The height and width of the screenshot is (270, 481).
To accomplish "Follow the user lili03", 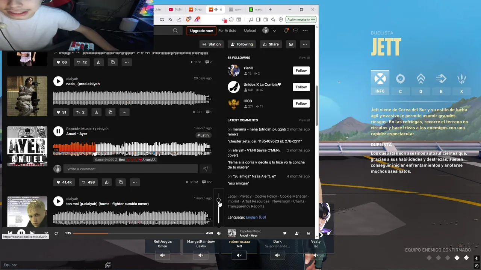I will (301, 103).
